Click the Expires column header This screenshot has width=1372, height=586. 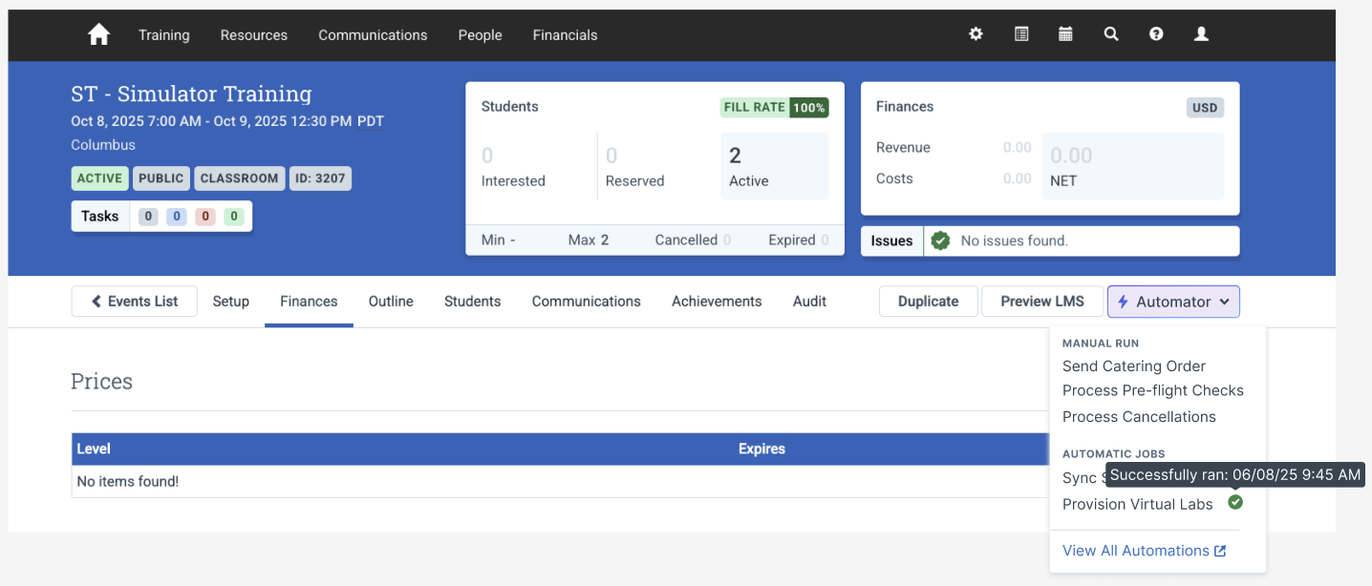click(x=761, y=449)
